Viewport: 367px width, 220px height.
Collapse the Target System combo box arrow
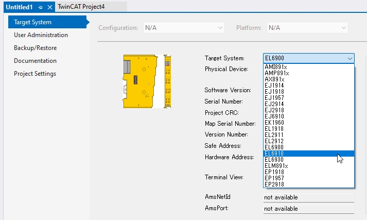tap(349, 58)
